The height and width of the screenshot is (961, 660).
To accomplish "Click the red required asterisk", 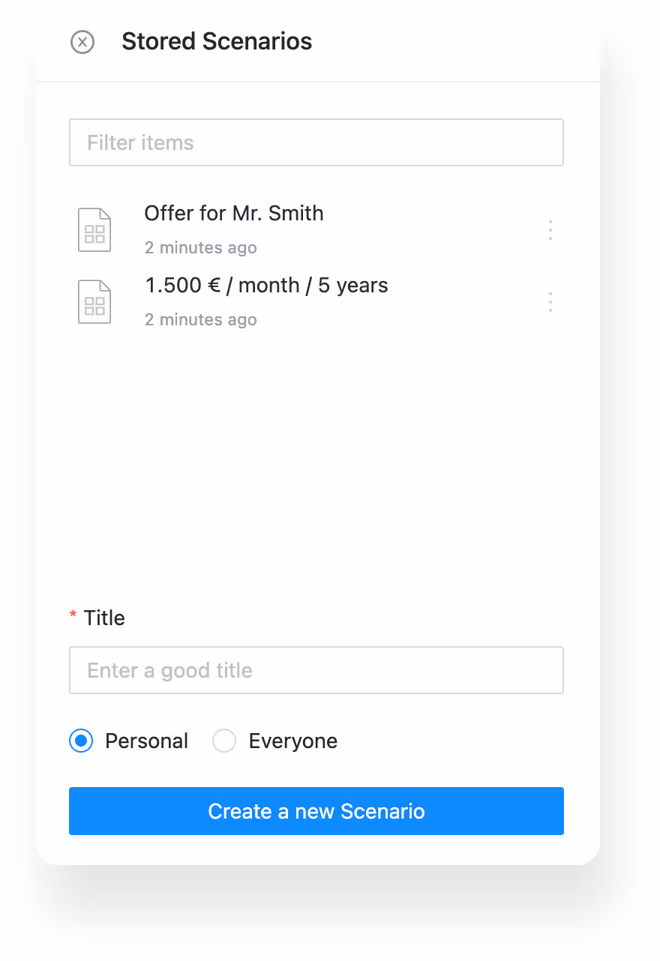I will tap(73, 615).
